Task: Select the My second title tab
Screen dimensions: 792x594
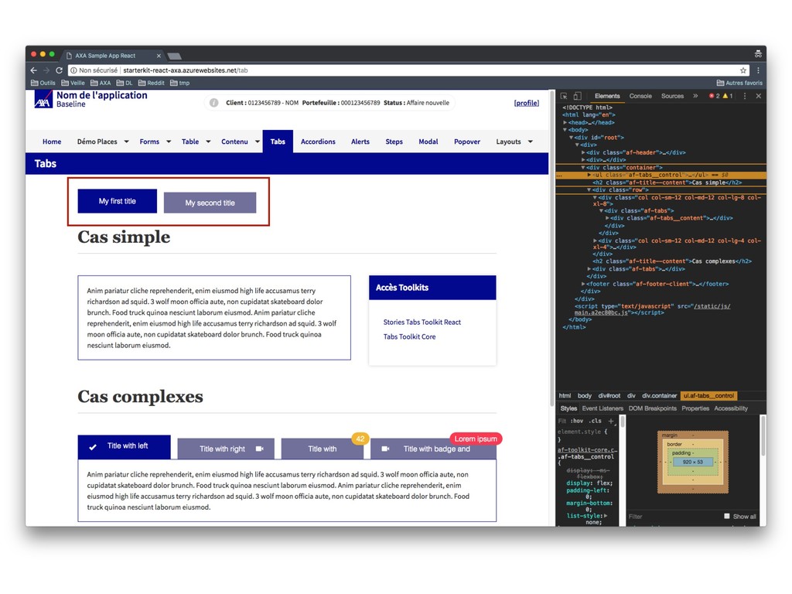Action: (x=210, y=203)
